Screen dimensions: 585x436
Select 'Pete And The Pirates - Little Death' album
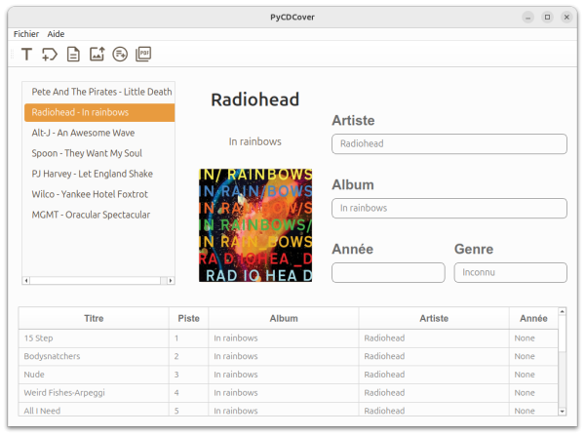(x=99, y=92)
